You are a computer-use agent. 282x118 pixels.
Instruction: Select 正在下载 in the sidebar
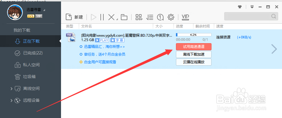point(31,41)
